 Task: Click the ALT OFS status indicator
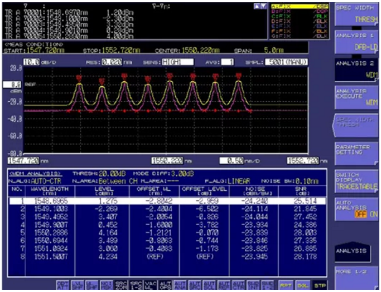click(x=165, y=285)
